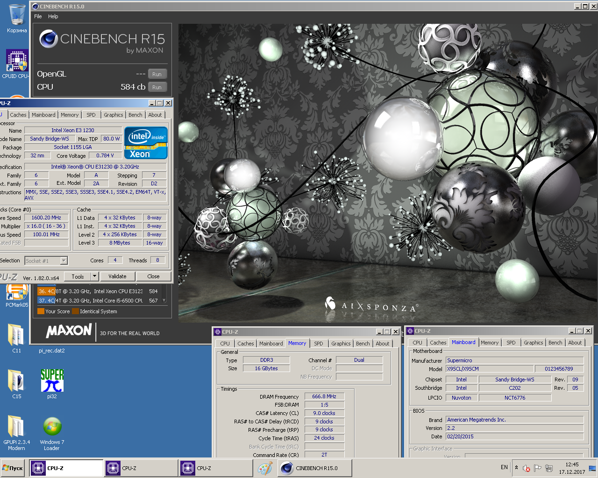Click the DDR3 memory type field
Screen dimensions: 598x478
click(x=266, y=360)
